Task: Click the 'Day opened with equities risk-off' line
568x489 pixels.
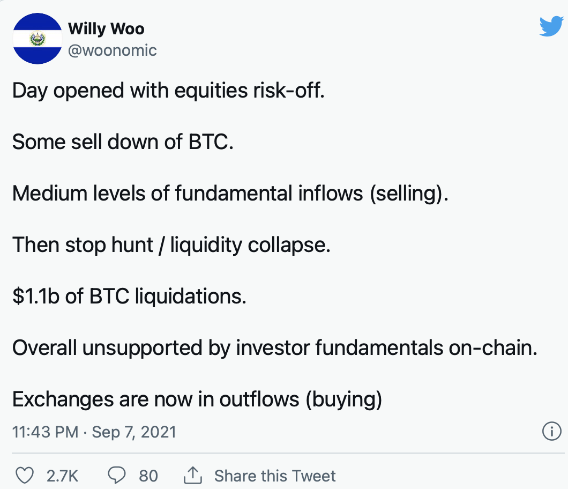Action: (168, 90)
